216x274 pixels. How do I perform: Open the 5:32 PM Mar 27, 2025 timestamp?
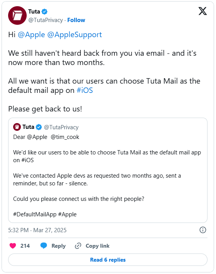37,230
